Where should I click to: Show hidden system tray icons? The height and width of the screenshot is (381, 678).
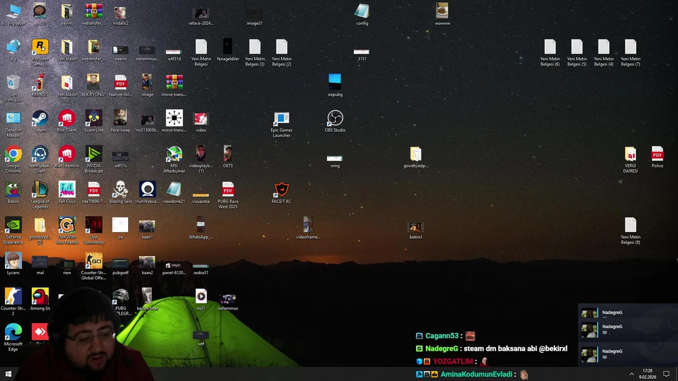(x=631, y=374)
